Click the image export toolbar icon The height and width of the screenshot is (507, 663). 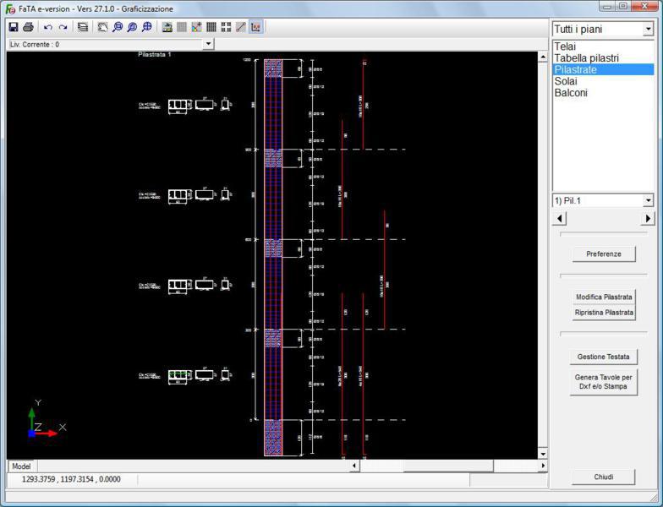167,27
